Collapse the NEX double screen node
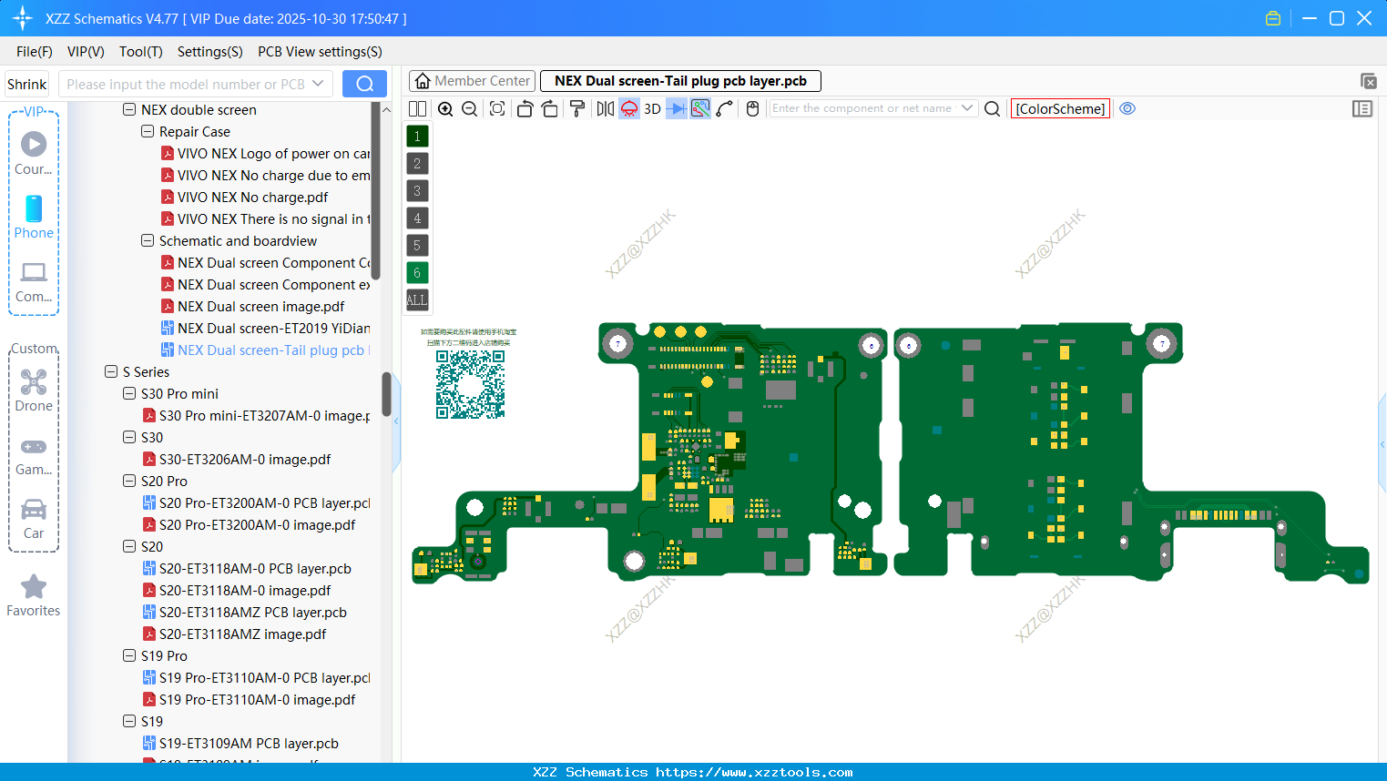Viewport: 1387px width, 781px height. [x=128, y=109]
